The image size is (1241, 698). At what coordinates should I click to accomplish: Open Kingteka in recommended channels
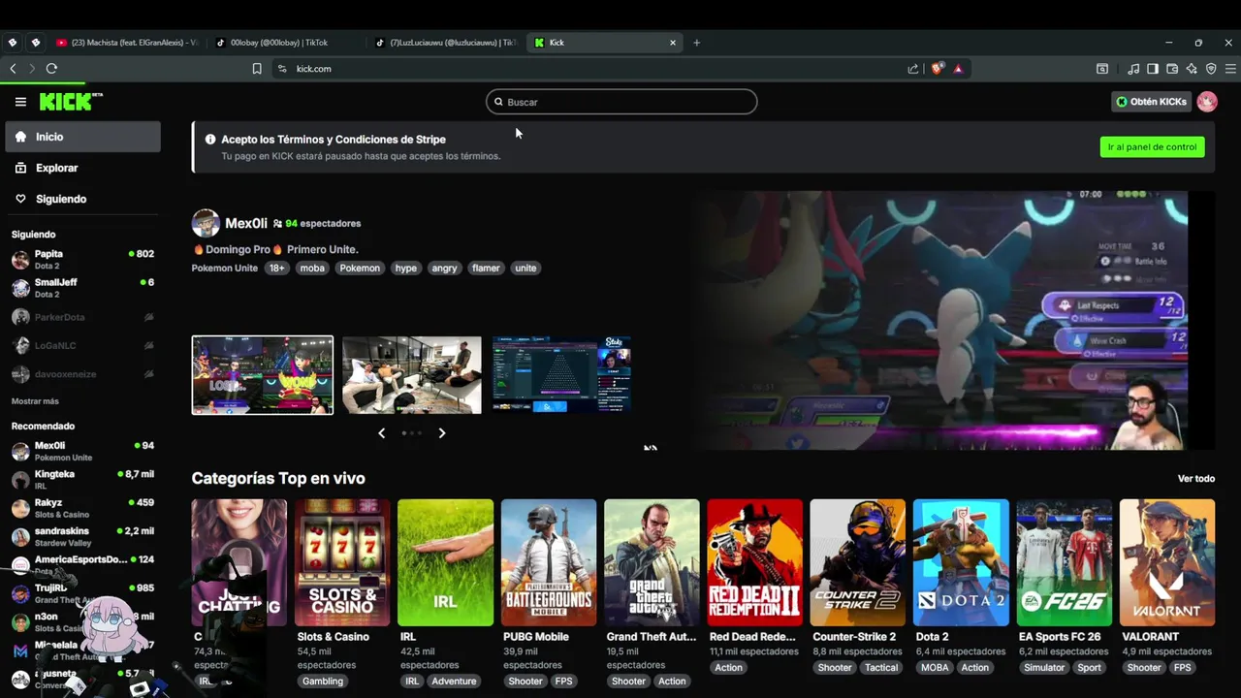tap(82, 479)
